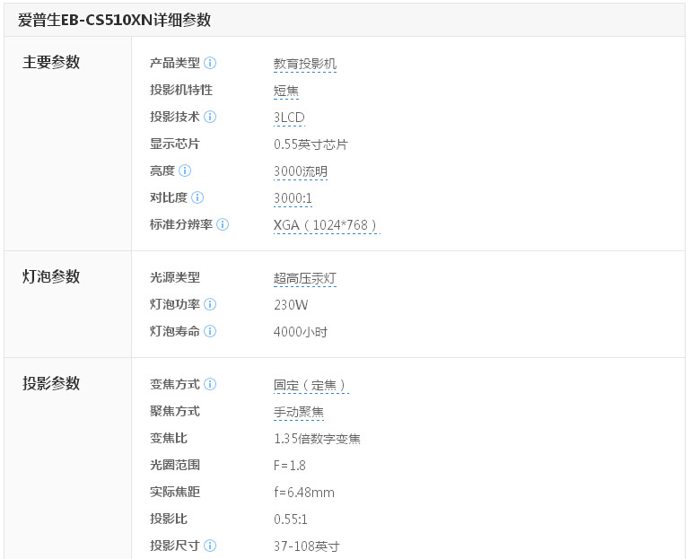Click the XGA（1024*768） resolution link
The height and width of the screenshot is (559, 691).
[326, 225]
